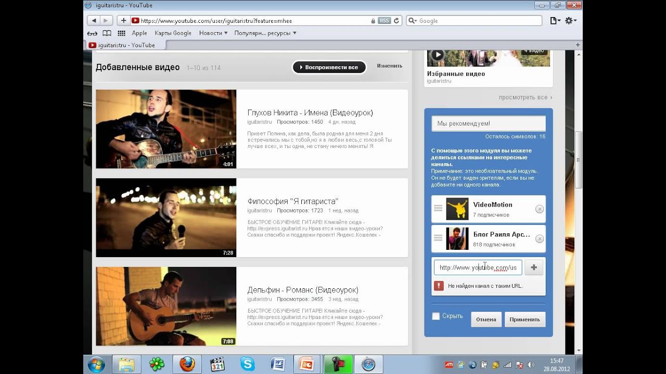Show Top Sites grid icon

coord(122,33)
